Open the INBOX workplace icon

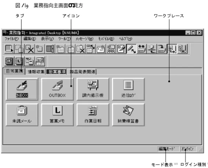pos(22,89)
